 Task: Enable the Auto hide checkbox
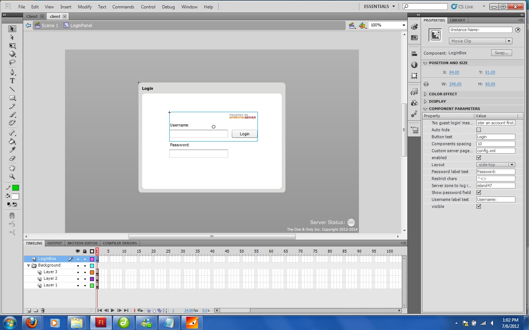click(479, 130)
